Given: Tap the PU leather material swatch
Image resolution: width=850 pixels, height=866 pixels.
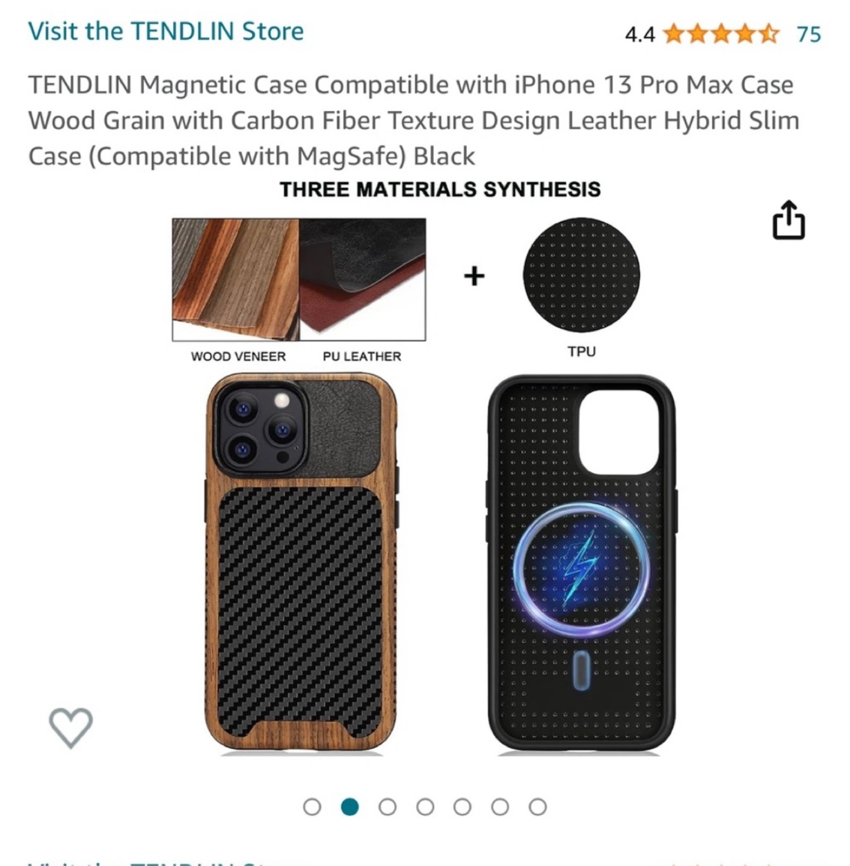Looking at the screenshot, I should pos(363,280).
